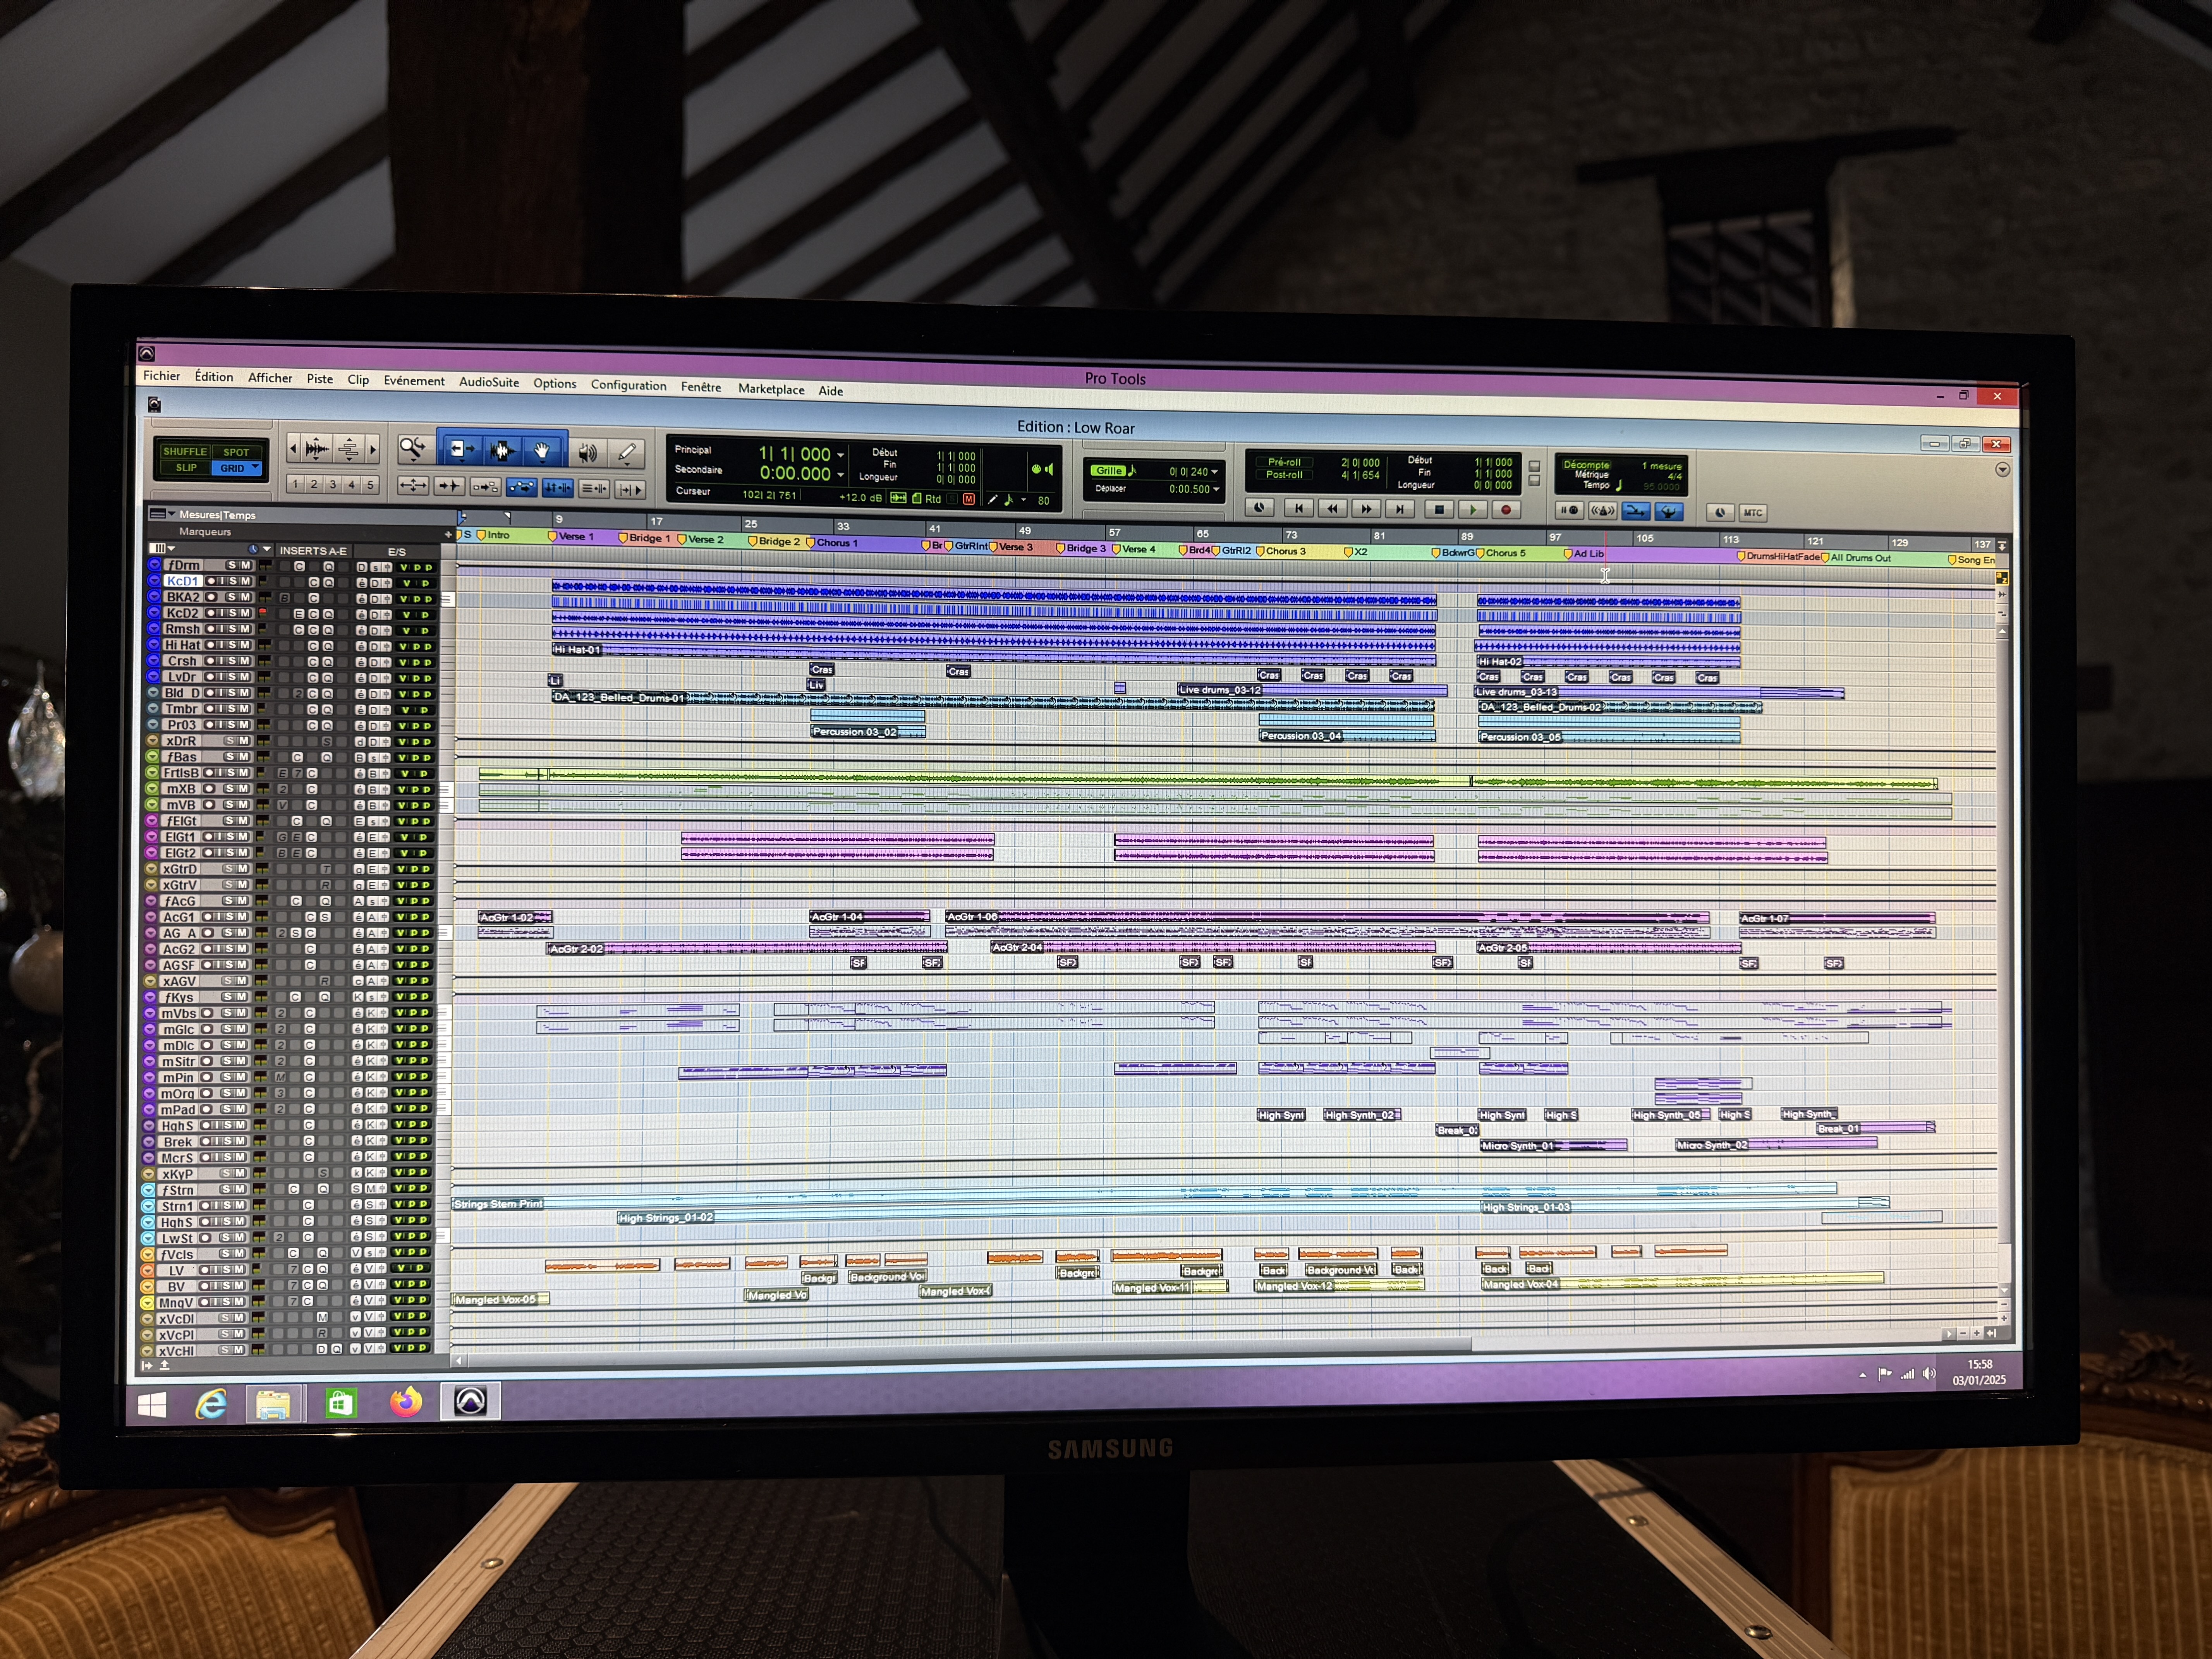Image resolution: width=2212 pixels, height=1659 pixels.
Task: Enable Slip edit mode
Action: pos(186,468)
